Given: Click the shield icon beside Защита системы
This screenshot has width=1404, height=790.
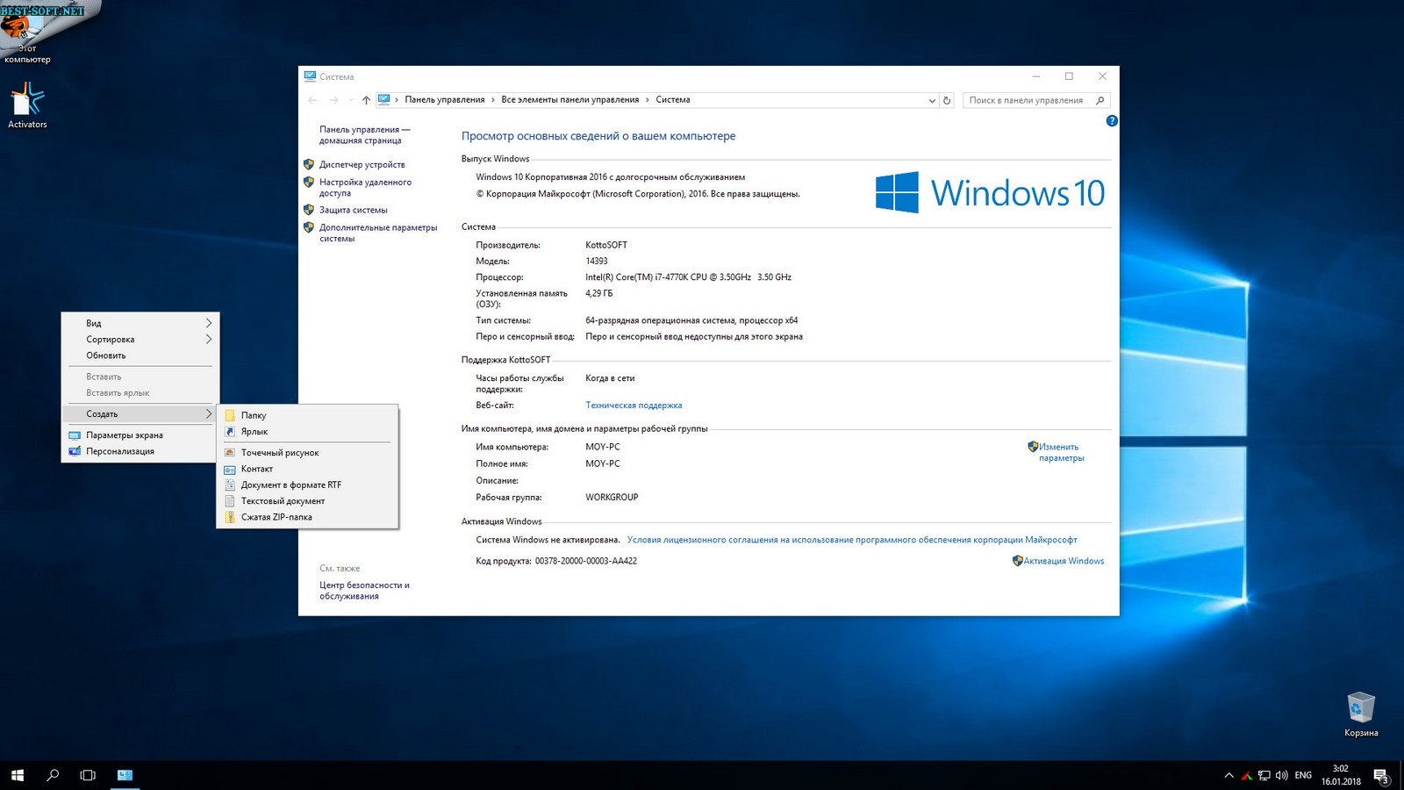Looking at the screenshot, I should click(x=309, y=211).
